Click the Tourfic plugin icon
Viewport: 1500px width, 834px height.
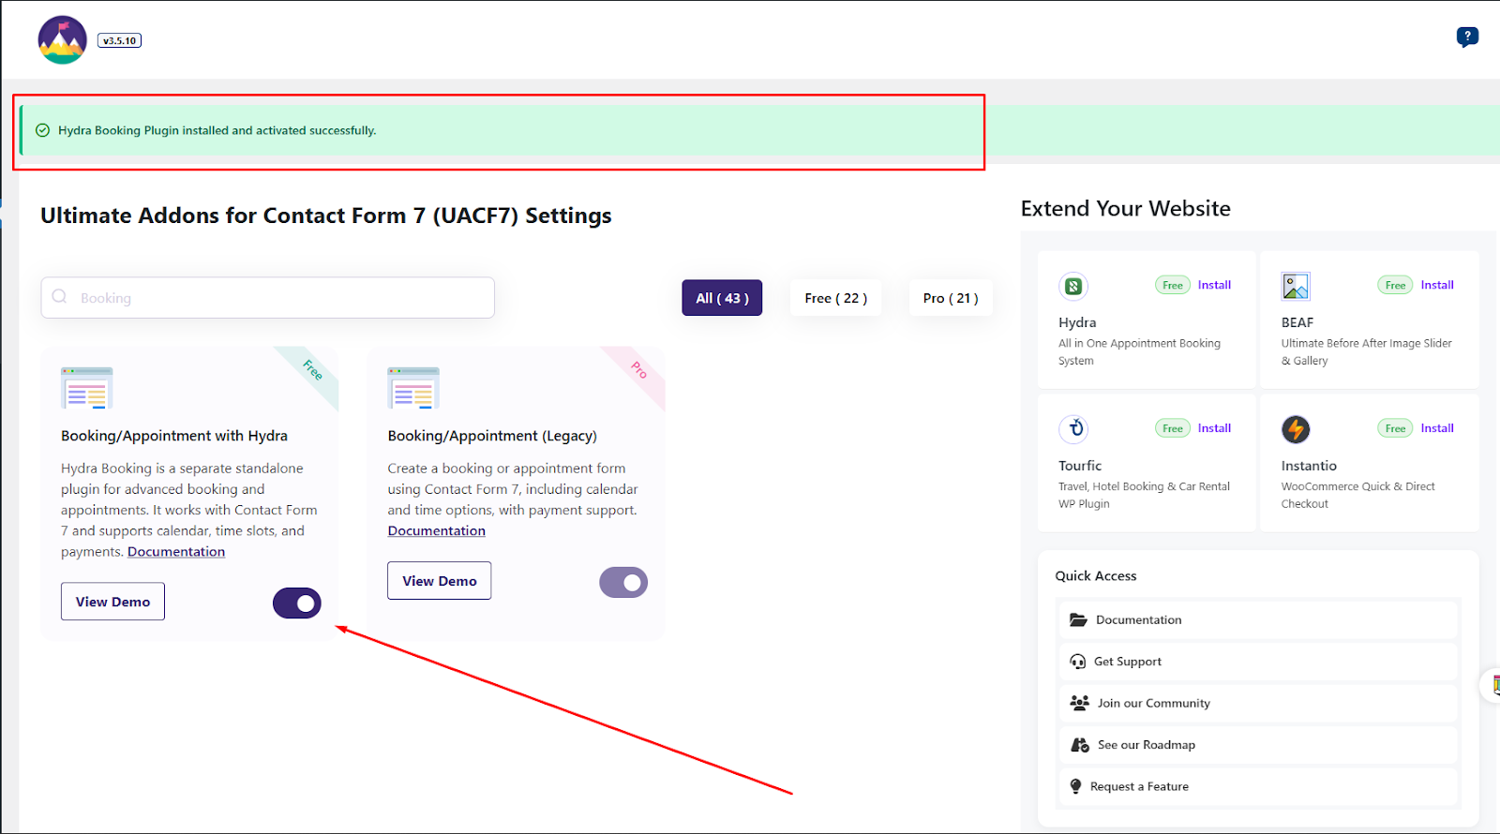tap(1073, 429)
